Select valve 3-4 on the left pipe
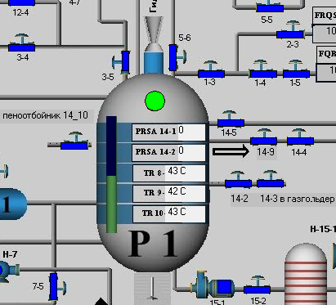 (x=21, y=43)
